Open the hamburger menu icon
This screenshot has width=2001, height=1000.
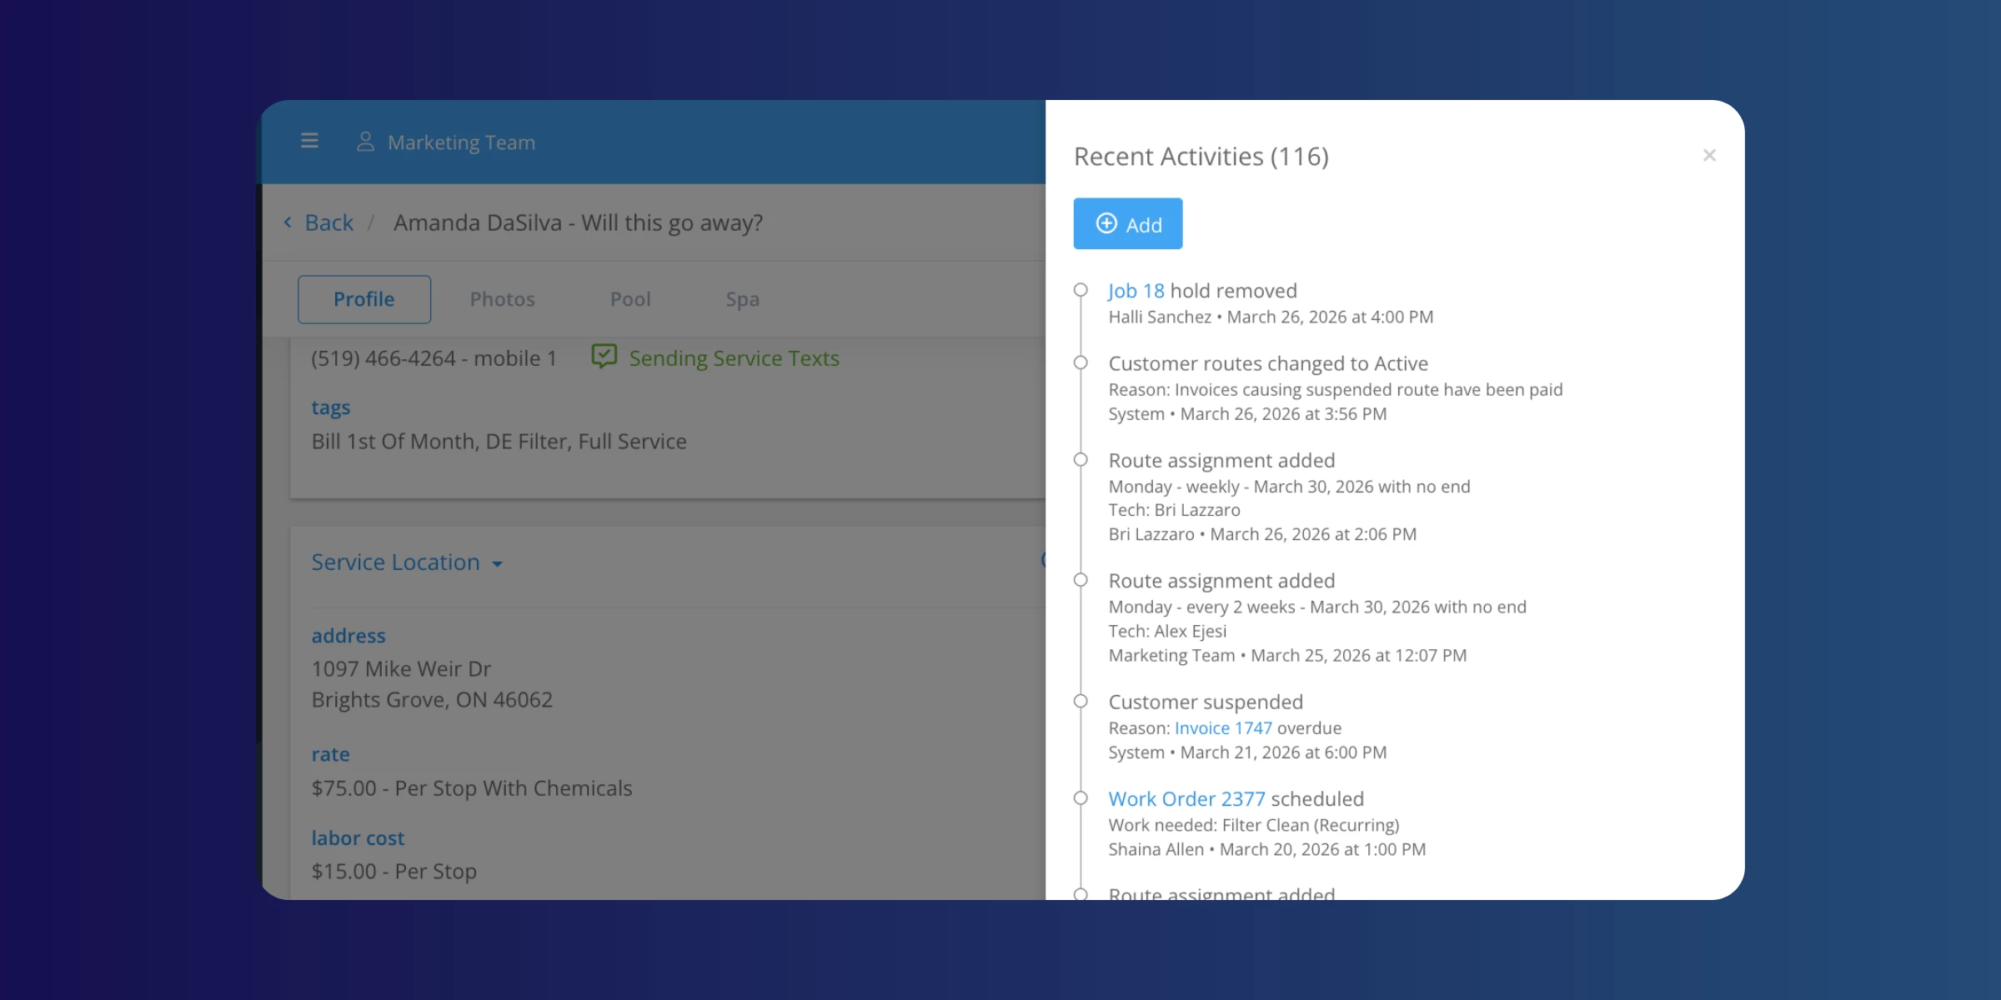click(x=309, y=141)
